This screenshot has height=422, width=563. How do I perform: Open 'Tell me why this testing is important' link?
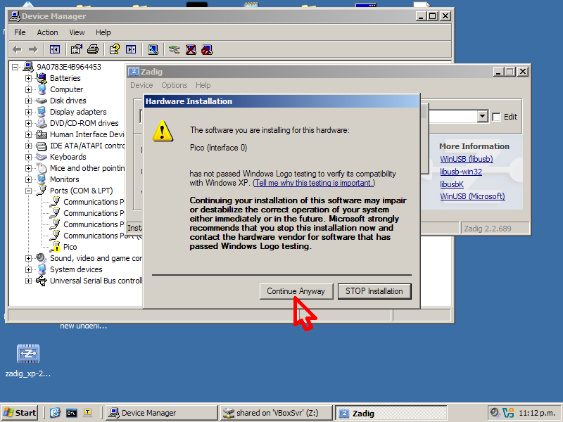point(314,183)
